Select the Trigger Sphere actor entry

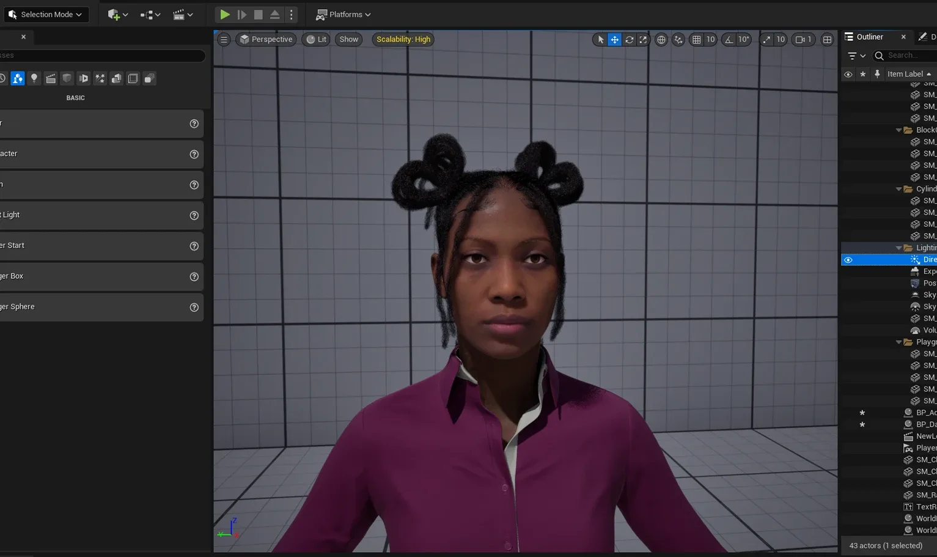point(101,307)
